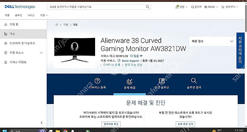The height and width of the screenshot is (132, 247).
Task: Click the 연장 또는 갱신 link
Action: click(x=133, y=65)
